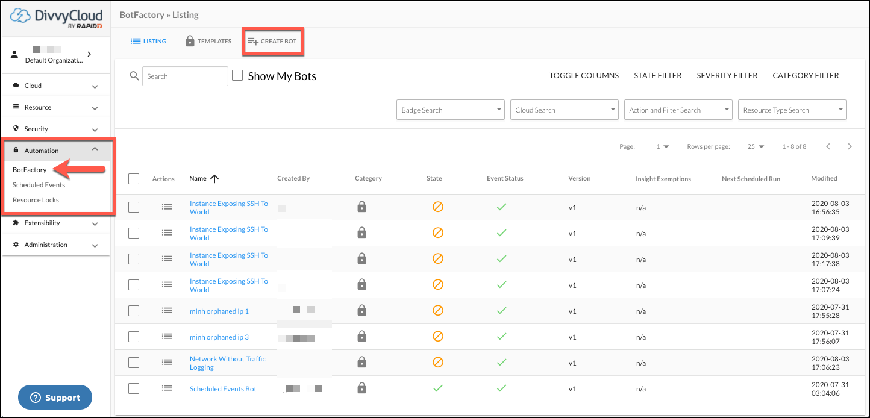Open the Page number dropdown
This screenshot has height=418, width=870.
point(662,146)
